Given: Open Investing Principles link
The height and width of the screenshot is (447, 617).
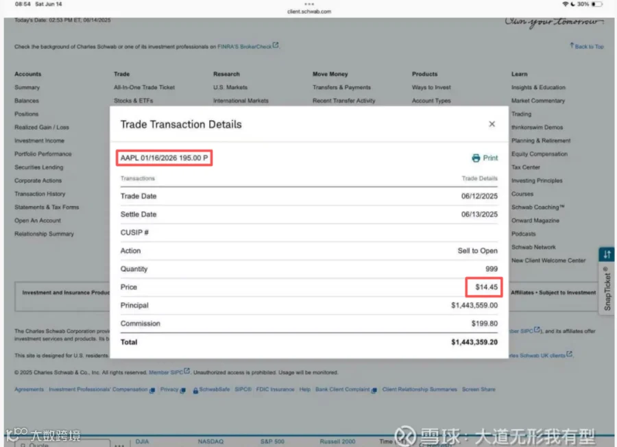Looking at the screenshot, I should coord(537,180).
